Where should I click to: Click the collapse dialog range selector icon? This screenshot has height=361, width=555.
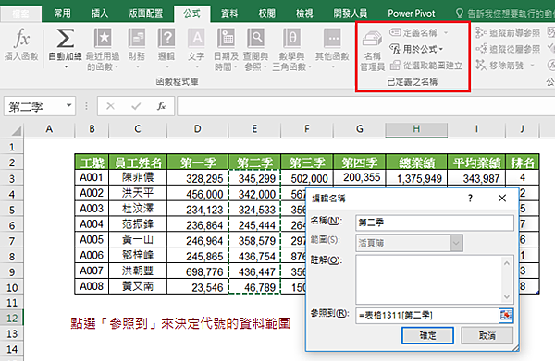tap(506, 315)
